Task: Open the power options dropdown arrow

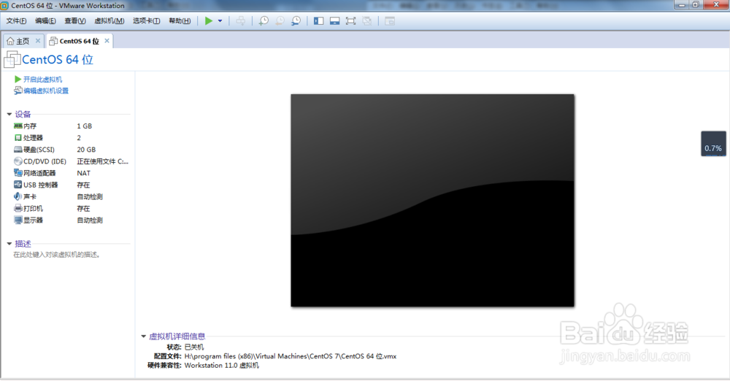Action: tap(220, 21)
